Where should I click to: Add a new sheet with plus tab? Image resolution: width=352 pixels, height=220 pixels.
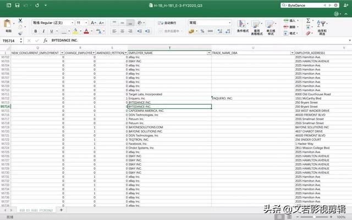coord(61,210)
